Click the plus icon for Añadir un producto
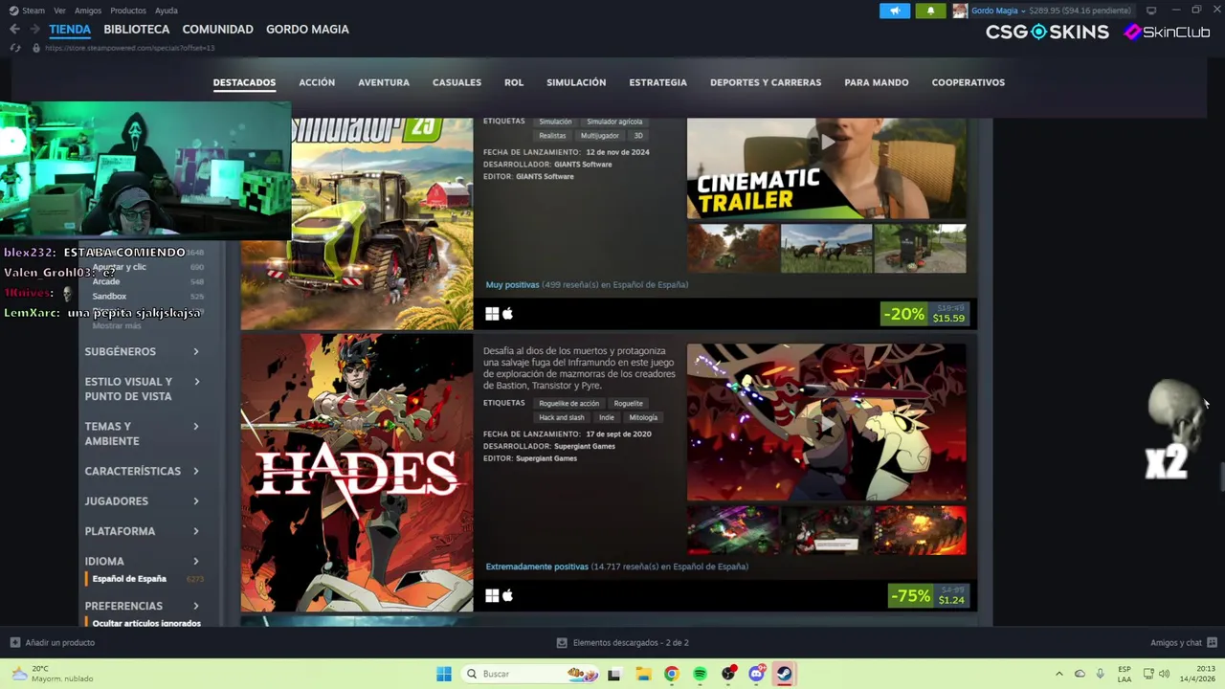Screen dimensions: 1225x689 click(14, 643)
